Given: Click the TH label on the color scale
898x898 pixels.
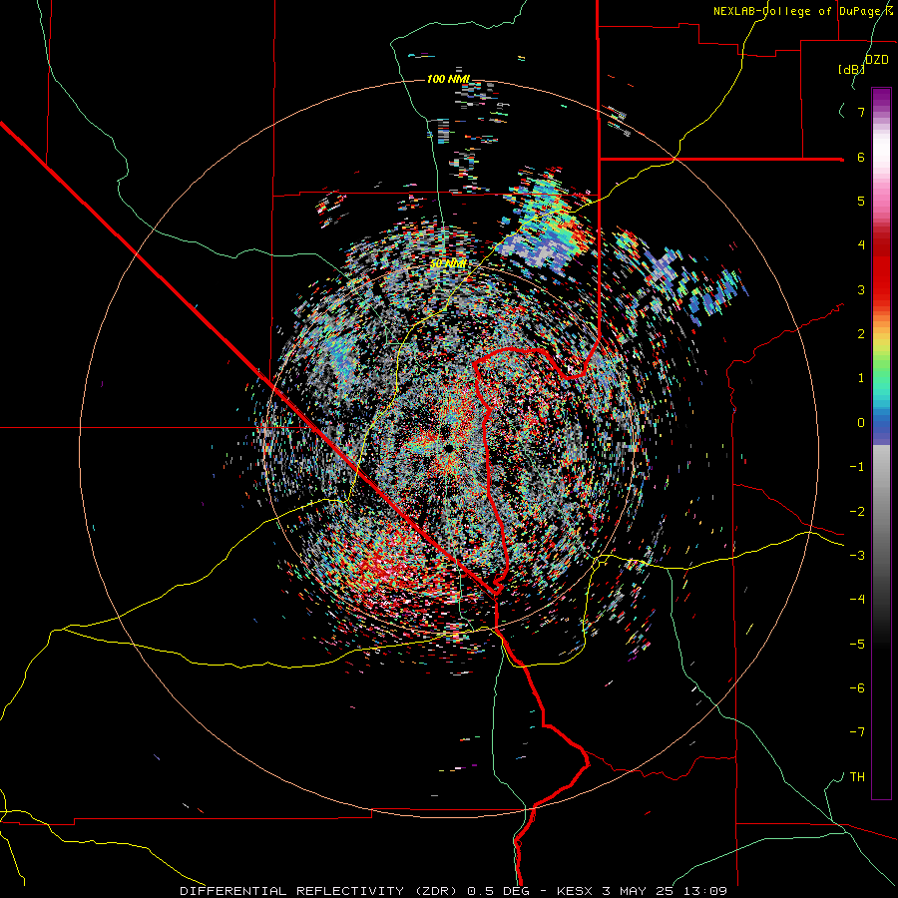Looking at the screenshot, I should click(x=857, y=777).
